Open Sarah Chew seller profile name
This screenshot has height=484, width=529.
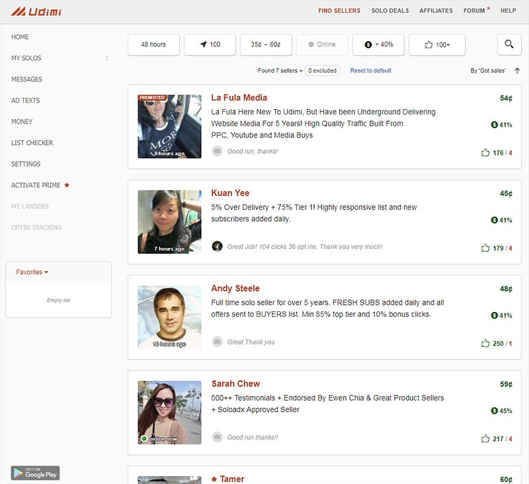coord(236,383)
